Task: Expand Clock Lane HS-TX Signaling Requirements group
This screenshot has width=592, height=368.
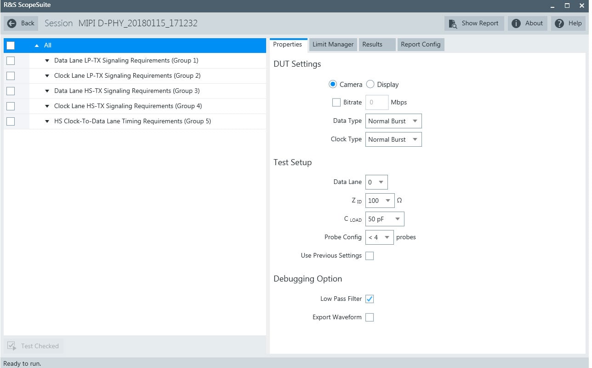Action: 46,106
